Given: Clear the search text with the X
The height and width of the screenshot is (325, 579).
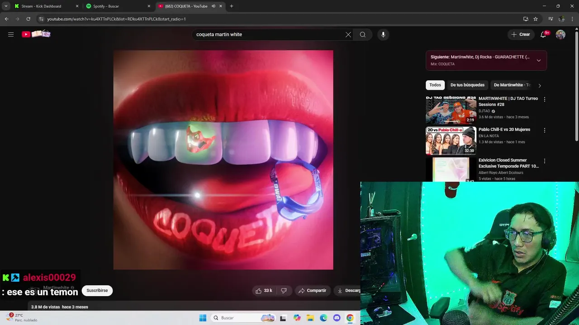Looking at the screenshot, I should [x=348, y=34].
